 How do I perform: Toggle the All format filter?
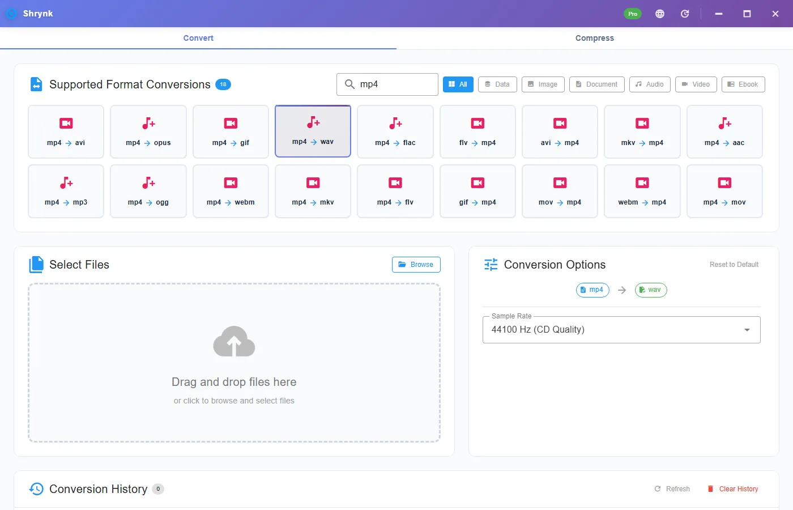coord(458,84)
